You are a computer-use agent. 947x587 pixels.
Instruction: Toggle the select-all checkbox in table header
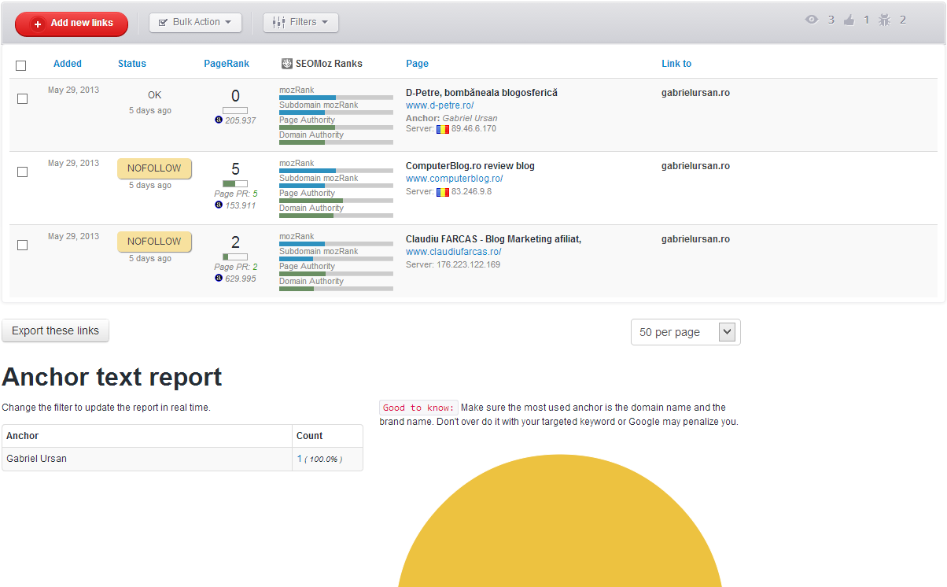coord(21,65)
